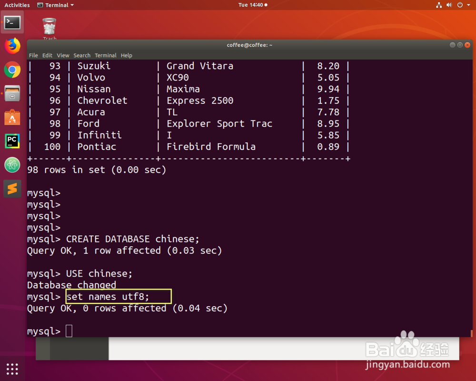The height and width of the screenshot is (381, 476).
Task: Click the 'Grand Vitara' cell
Action: (x=200, y=66)
